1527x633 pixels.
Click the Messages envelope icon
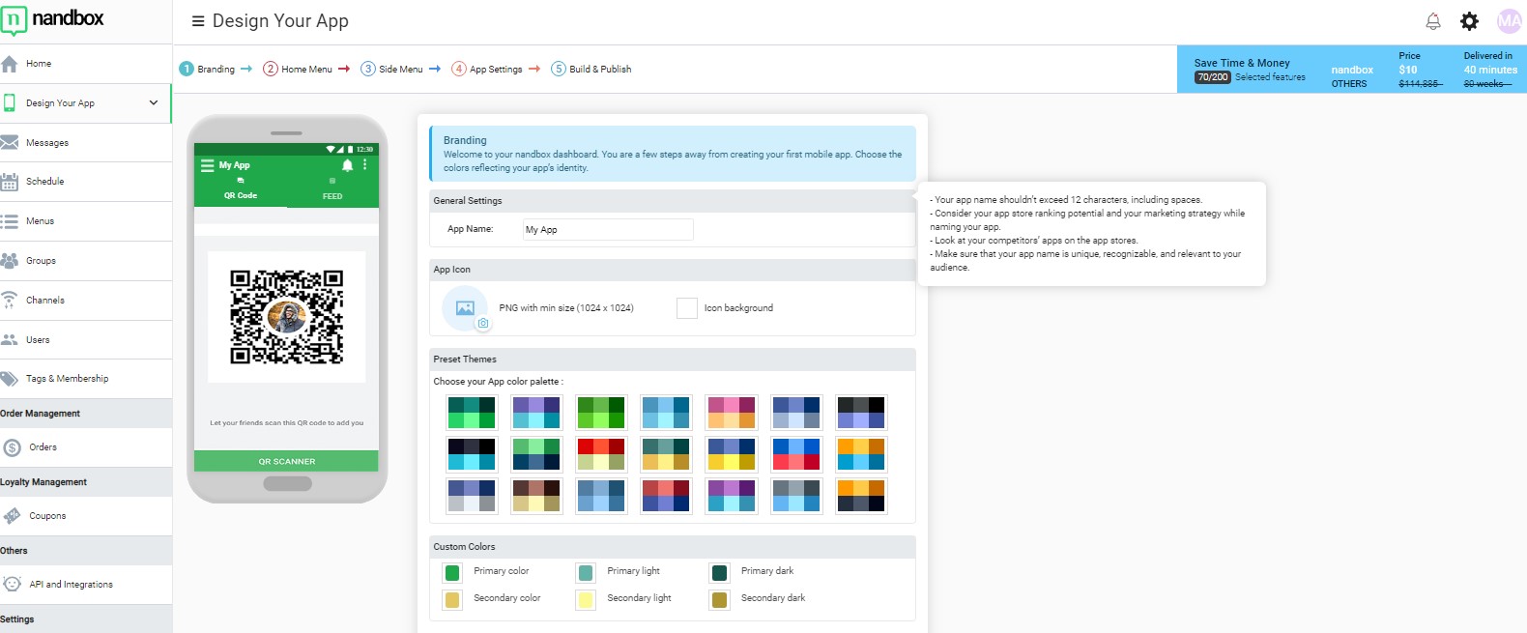[10, 142]
